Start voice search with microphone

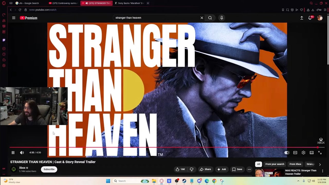tap(222, 18)
